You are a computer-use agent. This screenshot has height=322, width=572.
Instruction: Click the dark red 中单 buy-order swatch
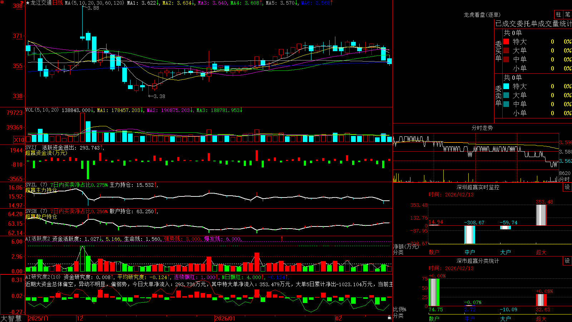click(506, 59)
